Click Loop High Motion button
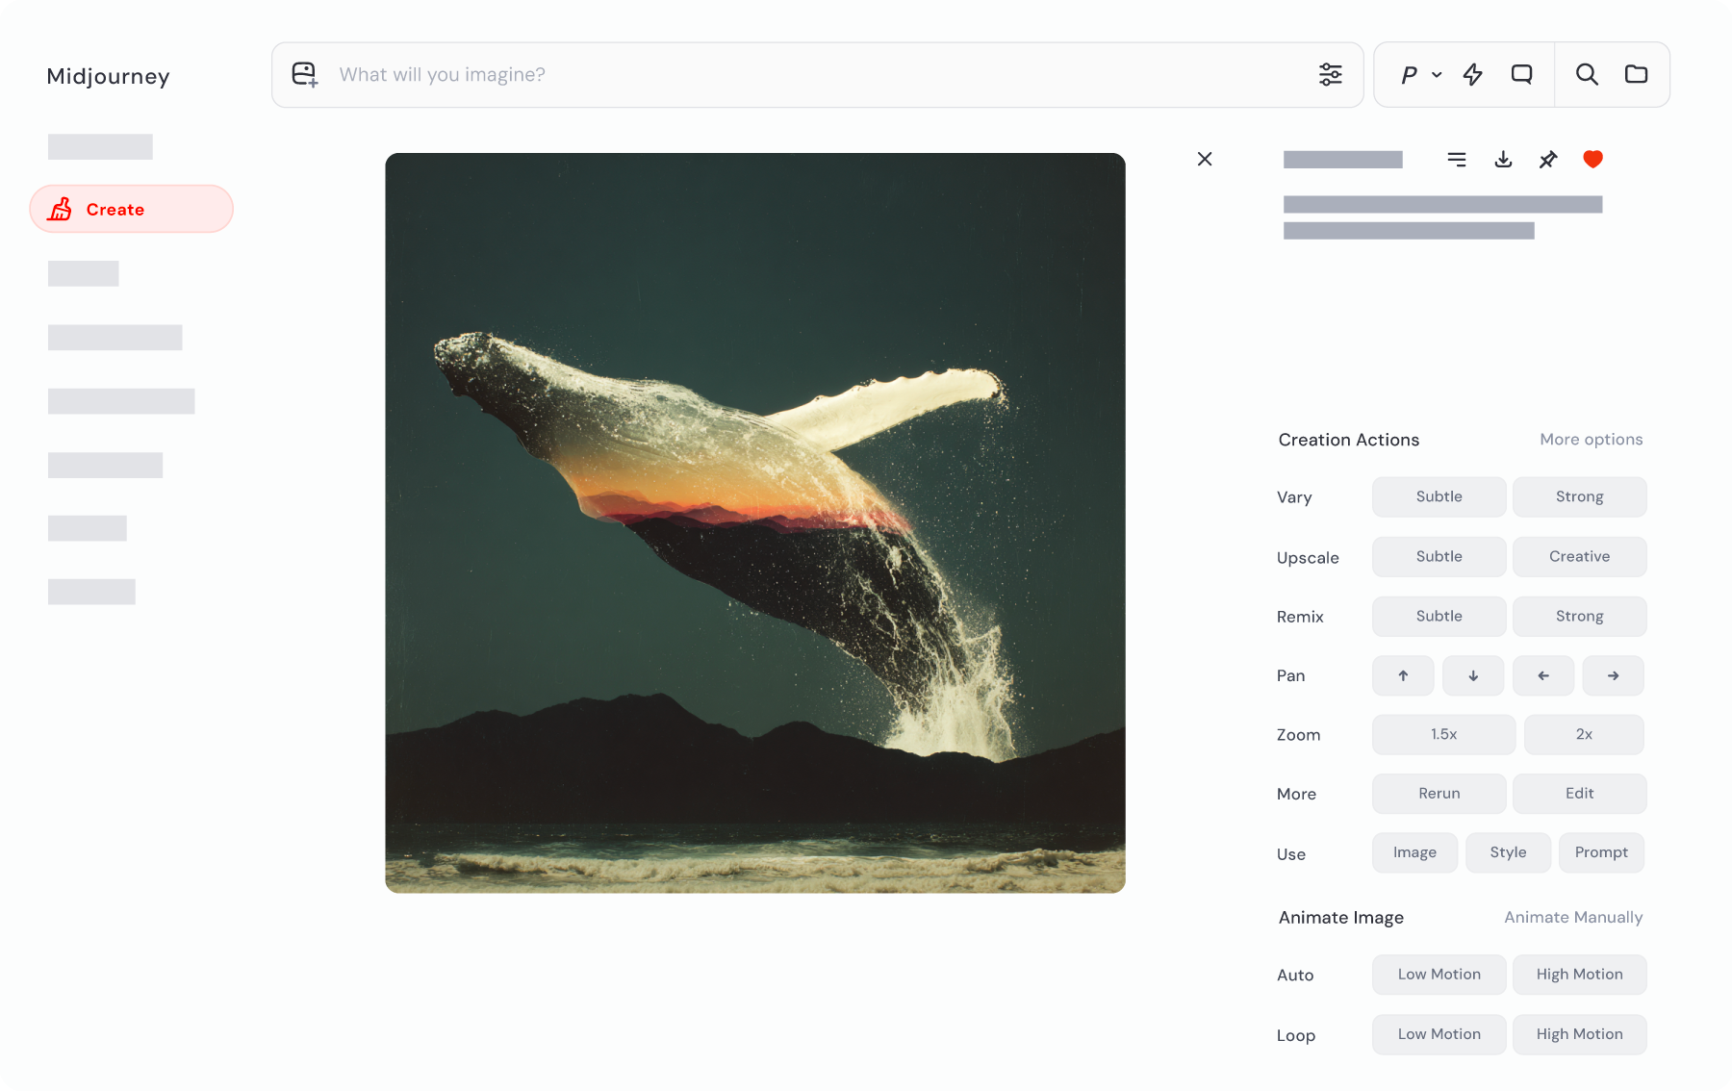The image size is (1732, 1091). 1579,1034
